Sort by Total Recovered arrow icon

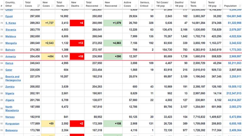(x=101, y=6)
